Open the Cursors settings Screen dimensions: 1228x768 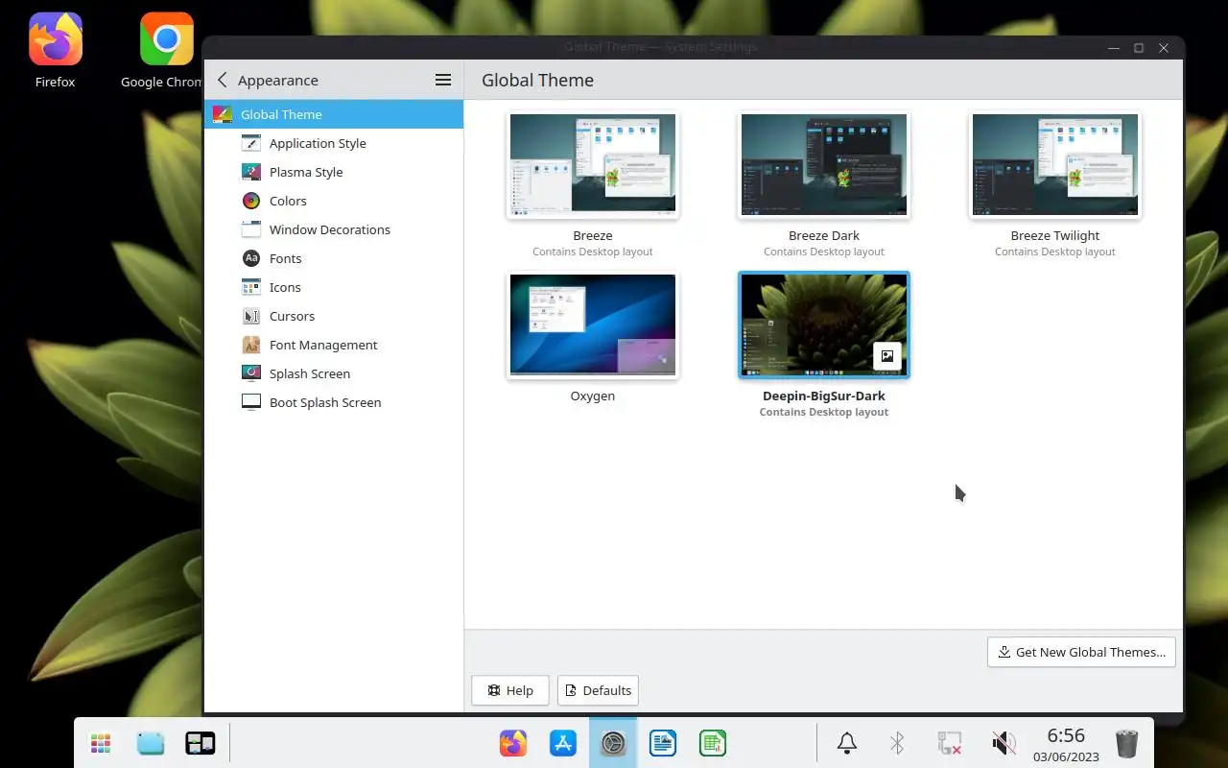pos(334,316)
